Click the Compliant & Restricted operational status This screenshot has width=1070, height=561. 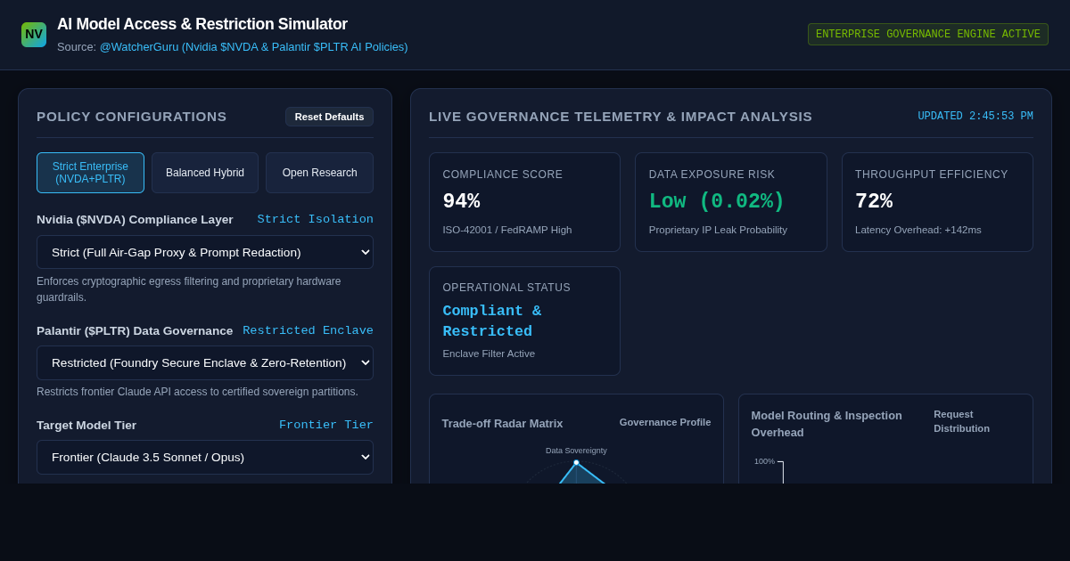492,321
